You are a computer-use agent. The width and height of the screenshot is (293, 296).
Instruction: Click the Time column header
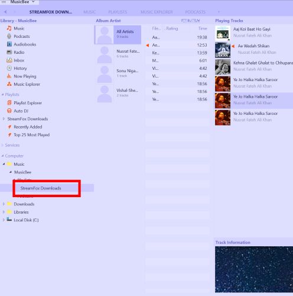[203, 28]
